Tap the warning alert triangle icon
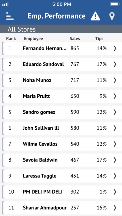 tap(95, 16)
